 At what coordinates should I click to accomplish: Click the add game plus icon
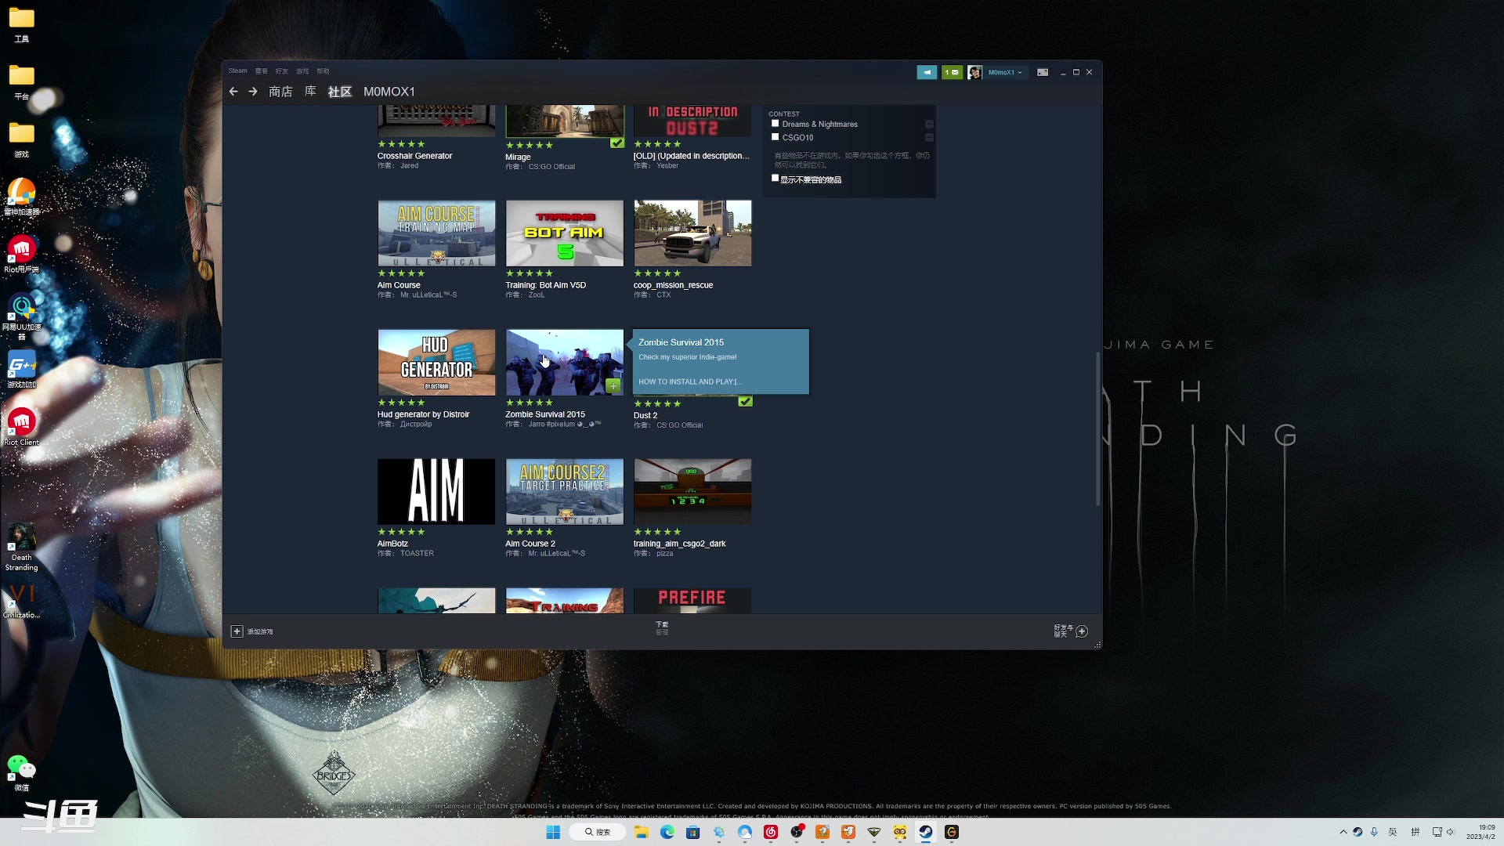[x=237, y=631]
